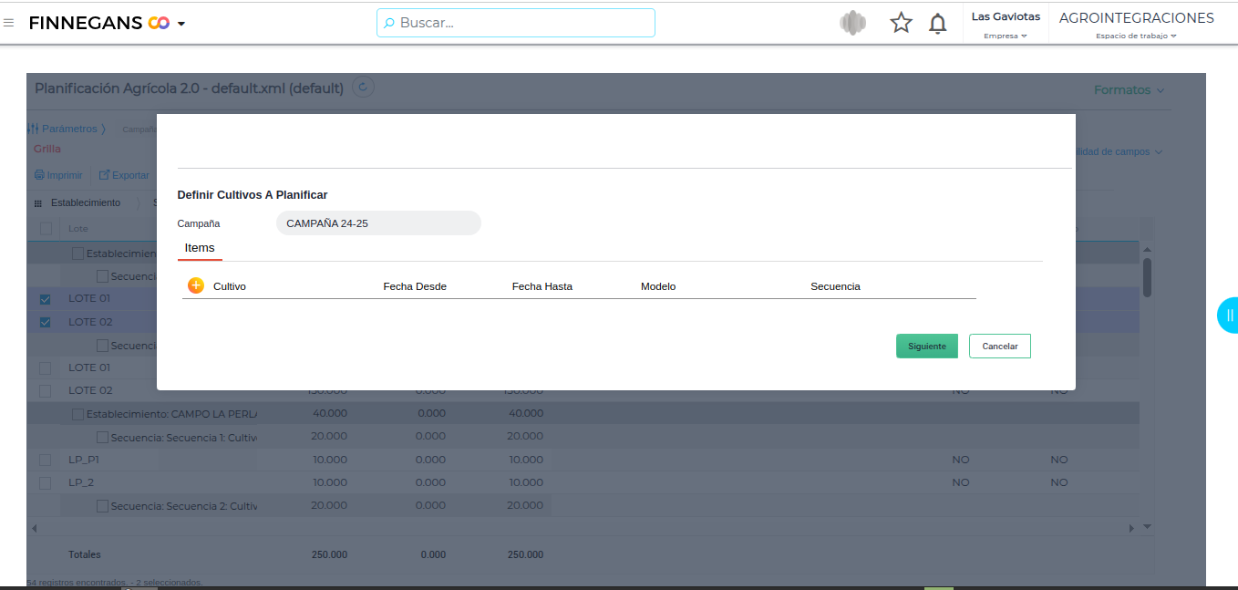Uncheck the first selected LOTE 01 checkbox
The image size is (1238, 590).
pos(45,299)
